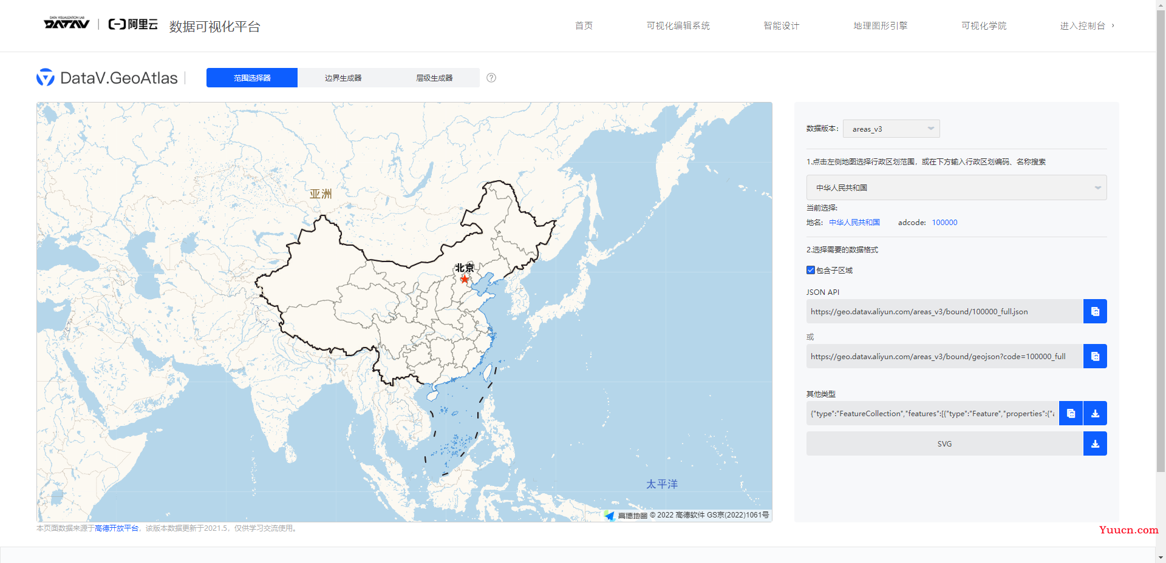Click the scrollbar down arrow

(x=1161, y=558)
